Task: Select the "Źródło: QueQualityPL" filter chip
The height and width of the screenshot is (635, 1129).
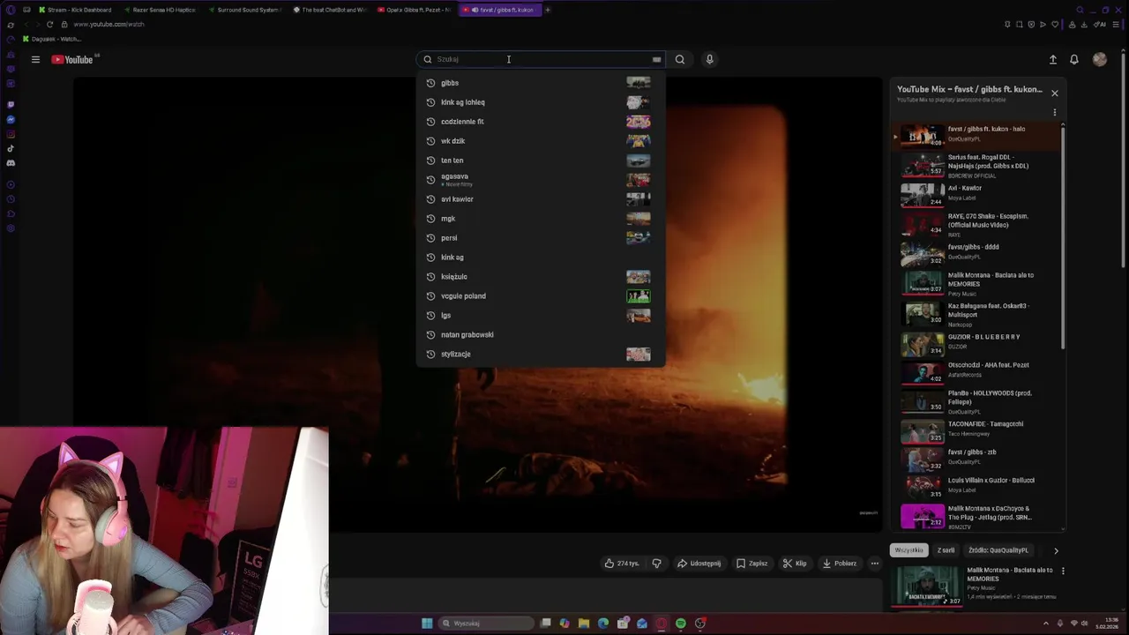Action: click(x=998, y=550)
